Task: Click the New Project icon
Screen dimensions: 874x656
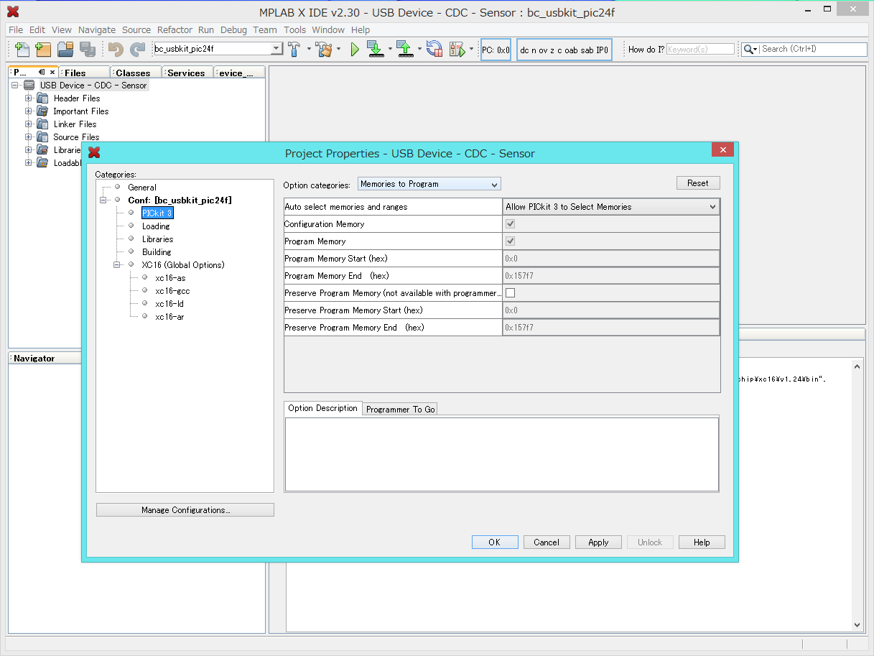Action: [43, 49]
